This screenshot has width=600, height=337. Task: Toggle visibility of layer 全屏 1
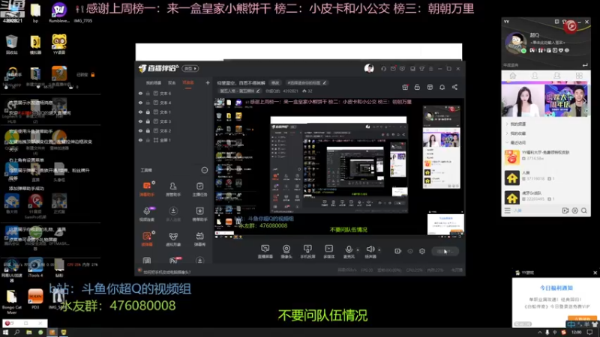coord(140,140)
